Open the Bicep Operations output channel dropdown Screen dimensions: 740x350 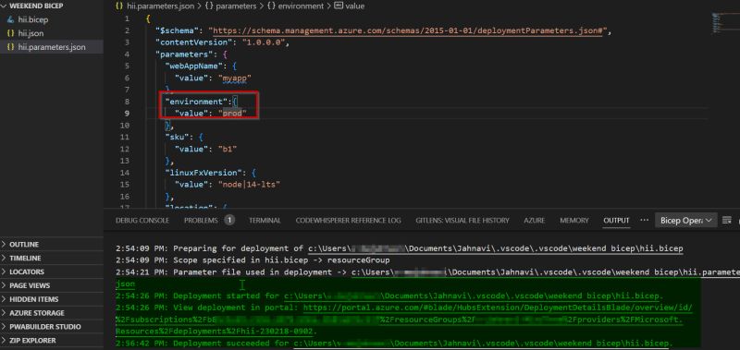click(x=686, y=221)
